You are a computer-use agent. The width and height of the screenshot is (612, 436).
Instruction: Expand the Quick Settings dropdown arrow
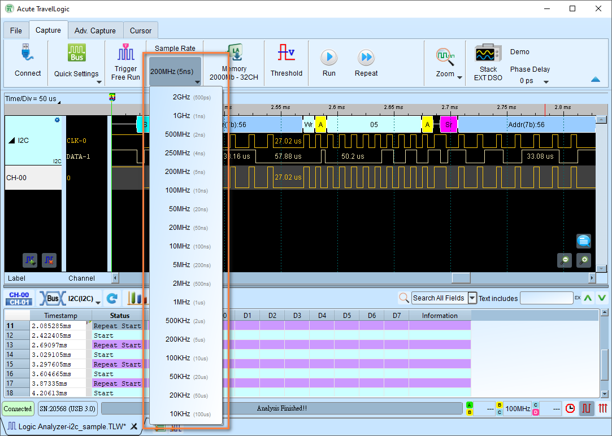click(99, 82)
